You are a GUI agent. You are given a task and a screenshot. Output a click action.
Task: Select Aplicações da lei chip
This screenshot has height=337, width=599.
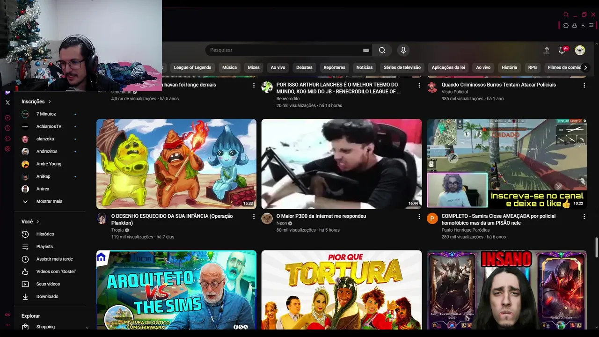448,67
